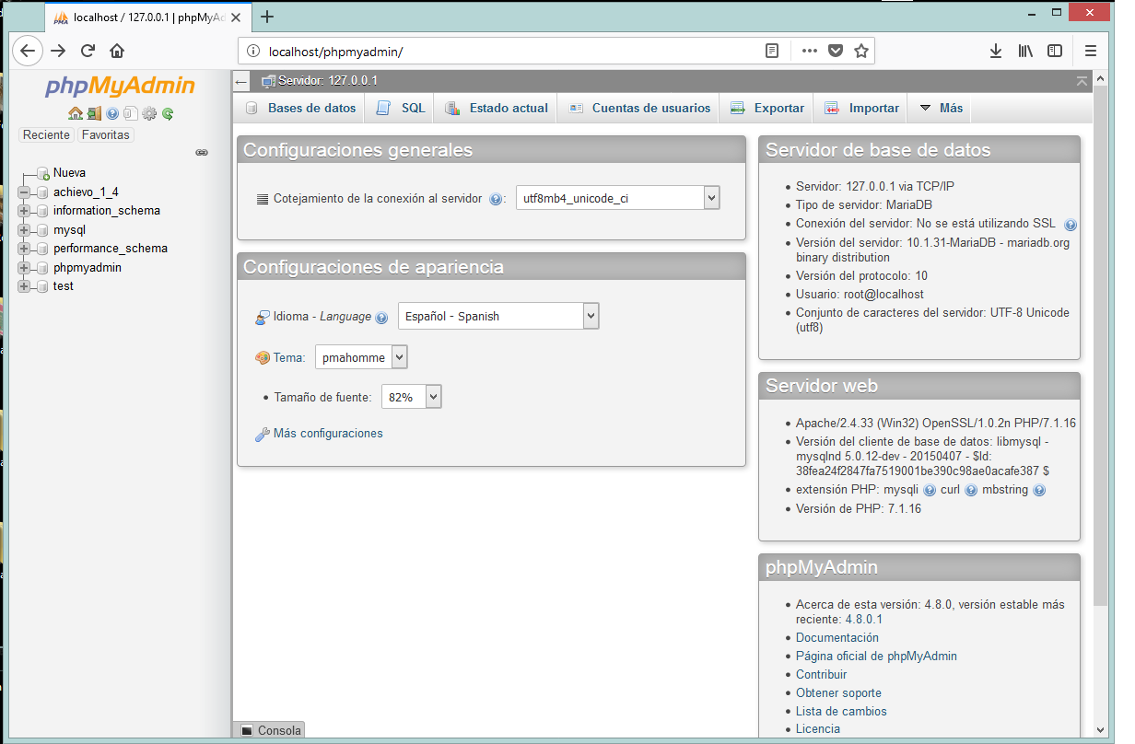Click the log out door icon

(94, 114)
